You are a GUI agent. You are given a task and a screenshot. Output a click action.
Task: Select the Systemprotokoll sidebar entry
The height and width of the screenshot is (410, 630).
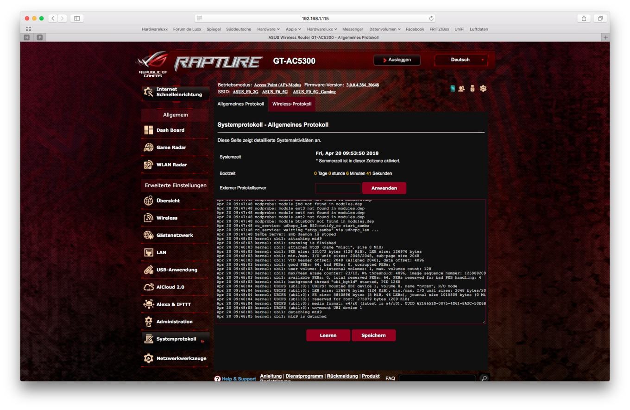click(x=175, y=339)
